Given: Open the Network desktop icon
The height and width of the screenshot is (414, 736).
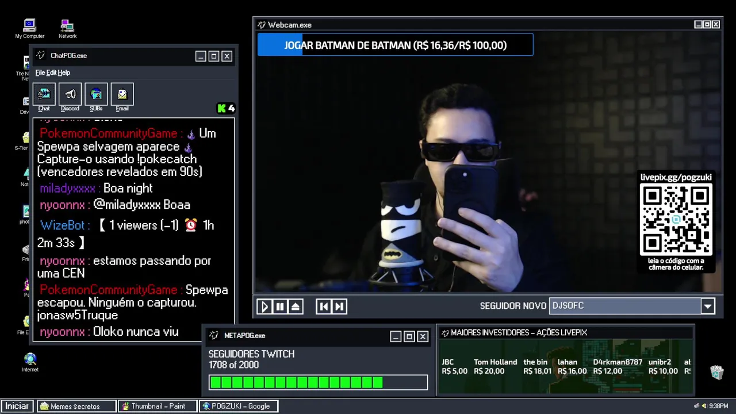Looking at the screenshot, I should (x=67, y=28).
